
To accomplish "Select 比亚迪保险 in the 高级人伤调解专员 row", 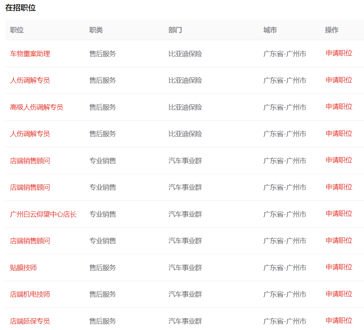I will 185,107.
